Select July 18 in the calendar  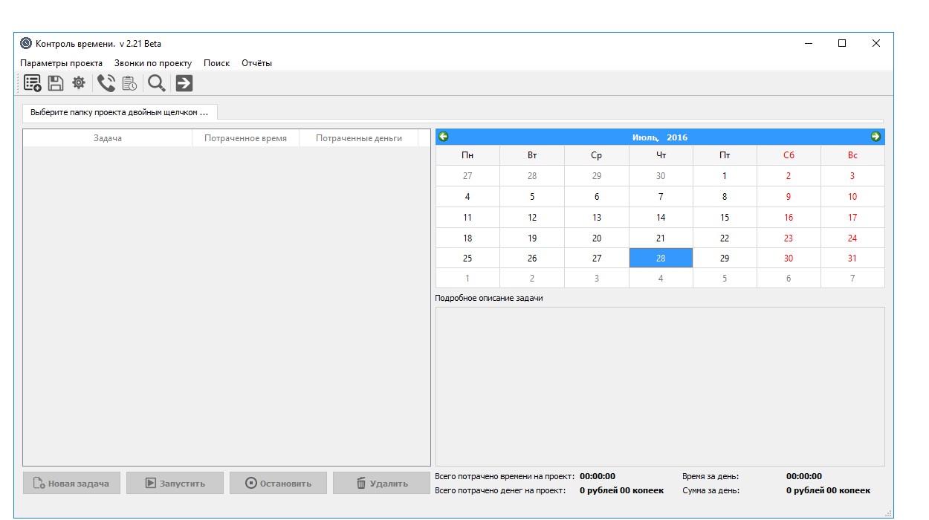tap(467, 238)
